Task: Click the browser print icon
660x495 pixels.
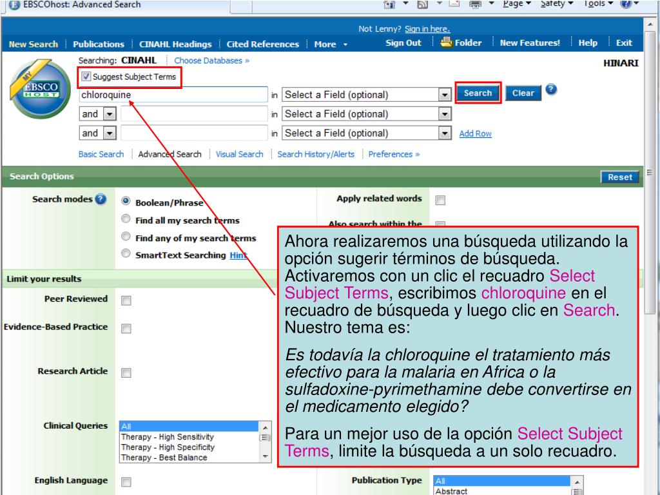Action: (475, 5)
